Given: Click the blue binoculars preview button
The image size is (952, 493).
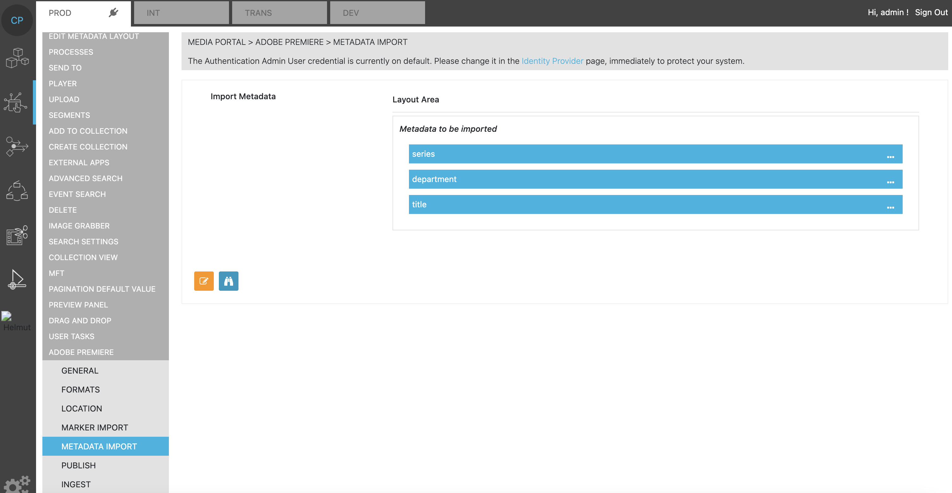Looking at the screenshot, I should (228, 281).
